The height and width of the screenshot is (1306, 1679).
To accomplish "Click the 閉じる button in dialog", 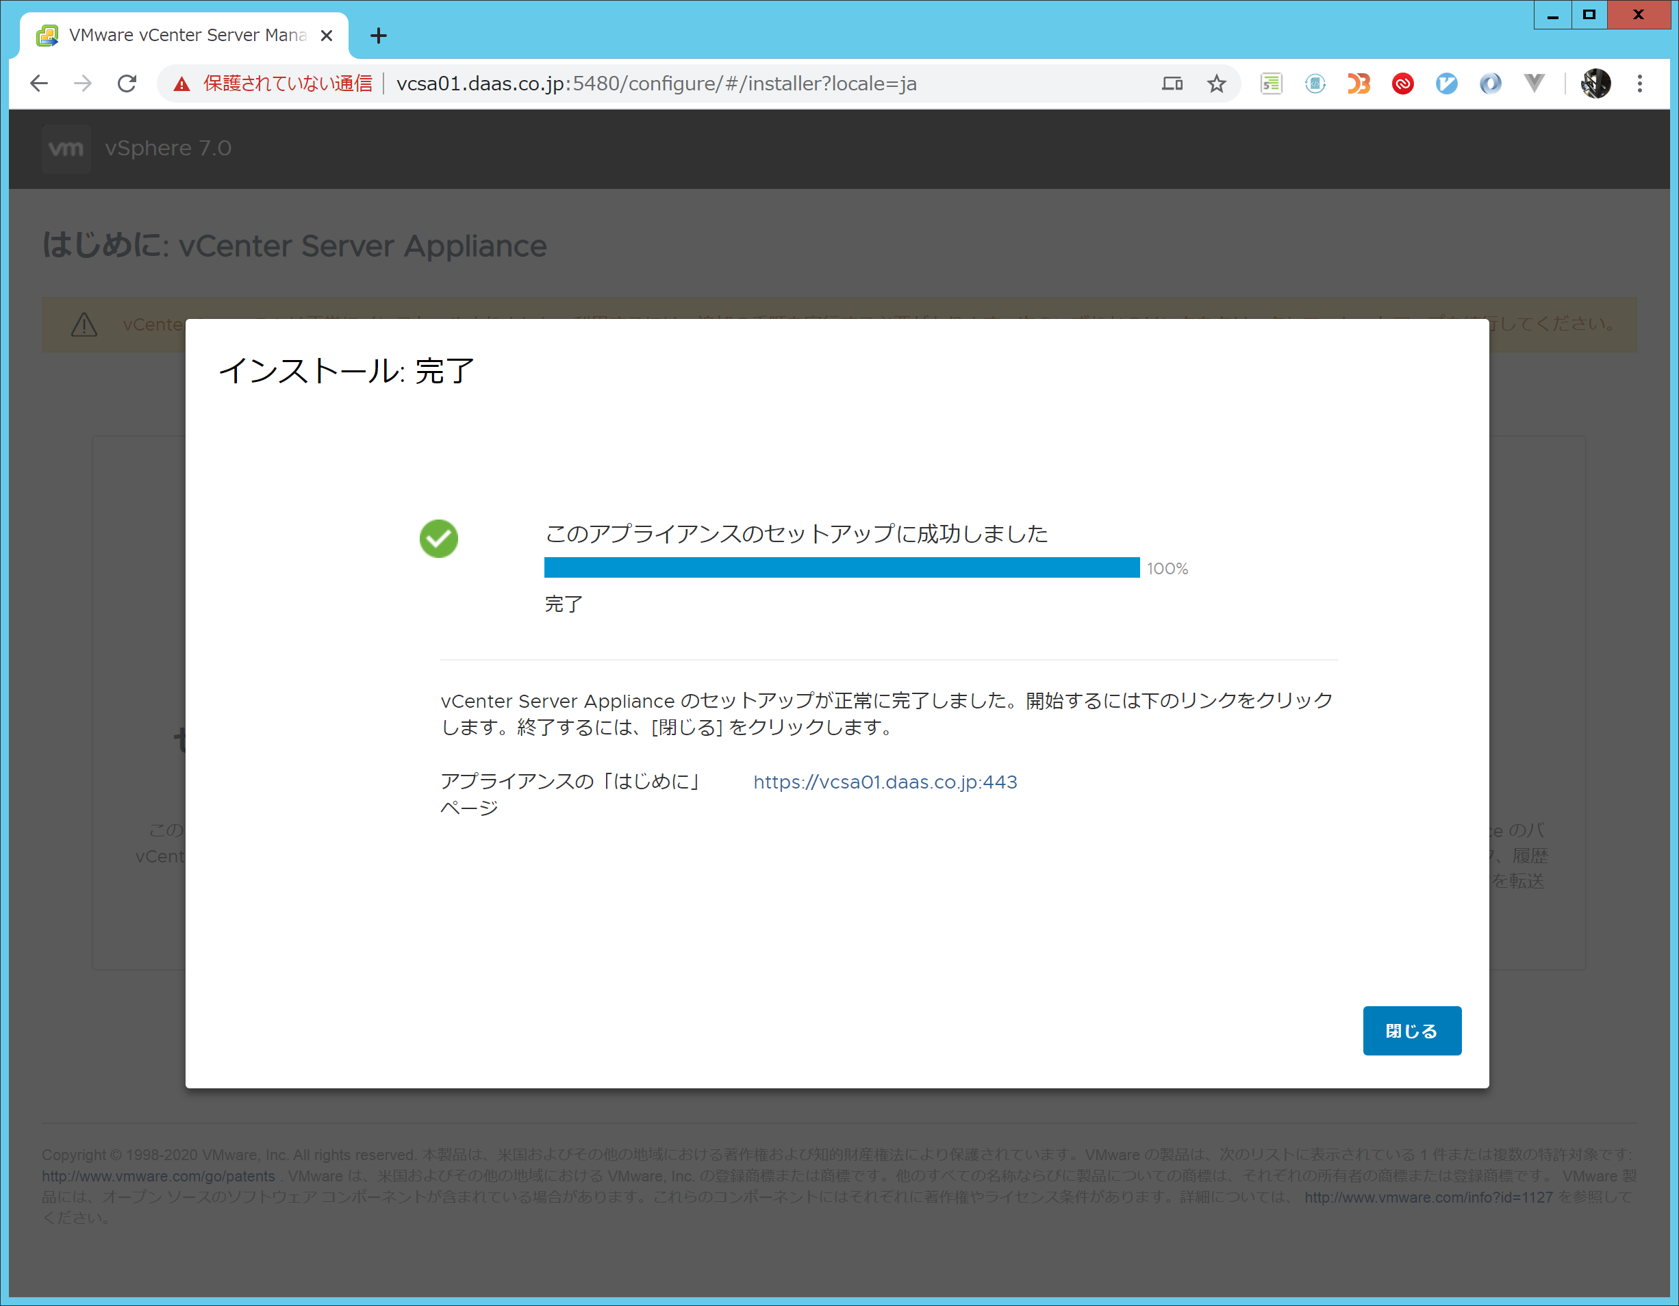I will (x=1412, y=1031).
